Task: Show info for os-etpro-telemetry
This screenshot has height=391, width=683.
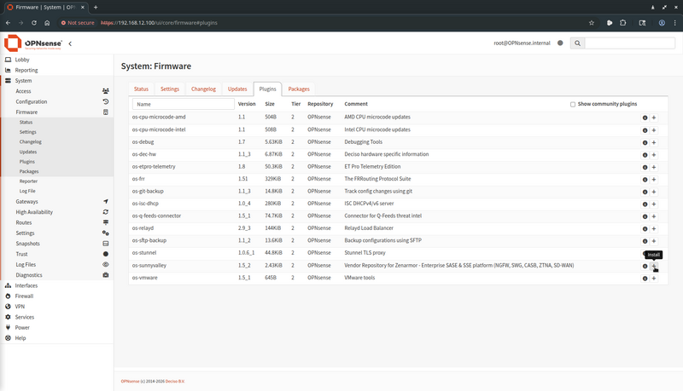Action: [x=645, y=167]
